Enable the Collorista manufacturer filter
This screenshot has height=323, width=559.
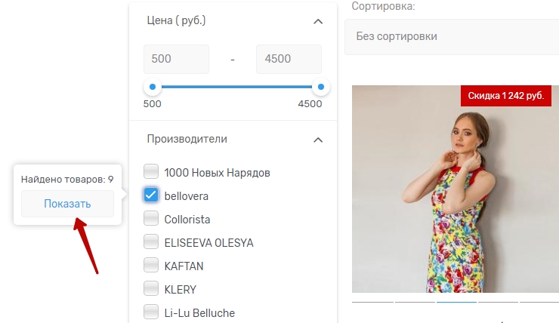pyautogui.click(x=151, y=220)
